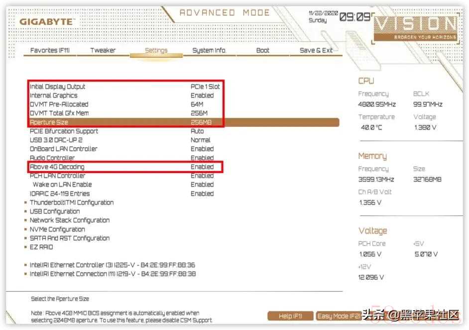Click the ADVANCED MODE title

225,12
